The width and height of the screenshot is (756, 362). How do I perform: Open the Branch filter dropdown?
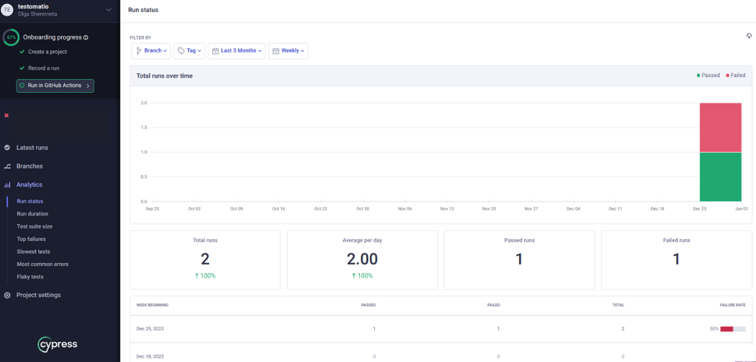click(x=151, y=51)
